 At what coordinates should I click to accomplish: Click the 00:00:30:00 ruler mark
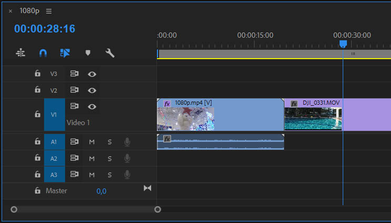(x=352, y=35)
